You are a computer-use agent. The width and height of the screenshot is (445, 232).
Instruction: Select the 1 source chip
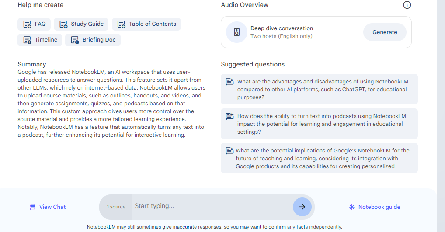click(x=116, y=207)
